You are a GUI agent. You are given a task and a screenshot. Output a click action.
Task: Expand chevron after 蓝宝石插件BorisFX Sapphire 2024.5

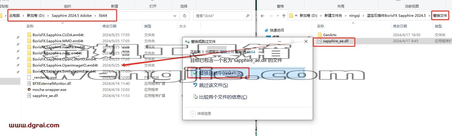click(x=430, y=16)
